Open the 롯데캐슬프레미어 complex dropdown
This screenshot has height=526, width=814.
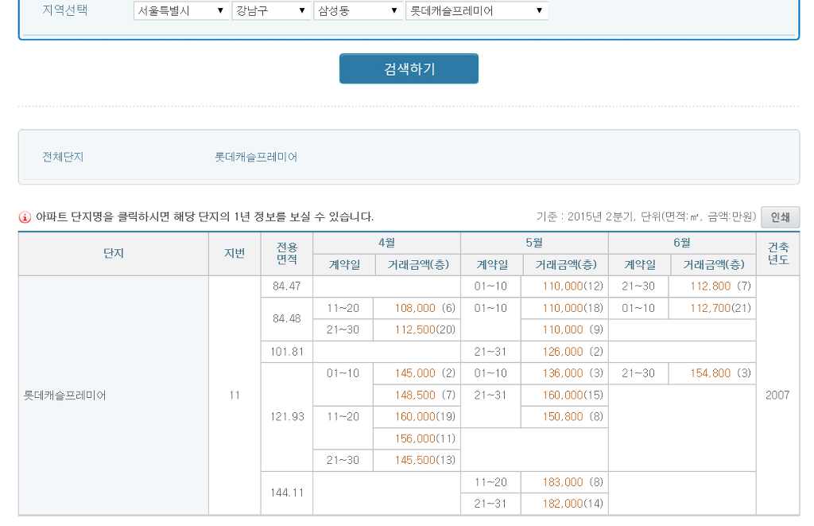point(477,11)
